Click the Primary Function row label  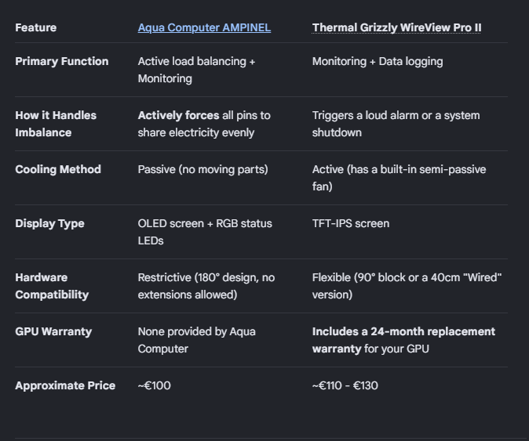[x=62, y=61]
